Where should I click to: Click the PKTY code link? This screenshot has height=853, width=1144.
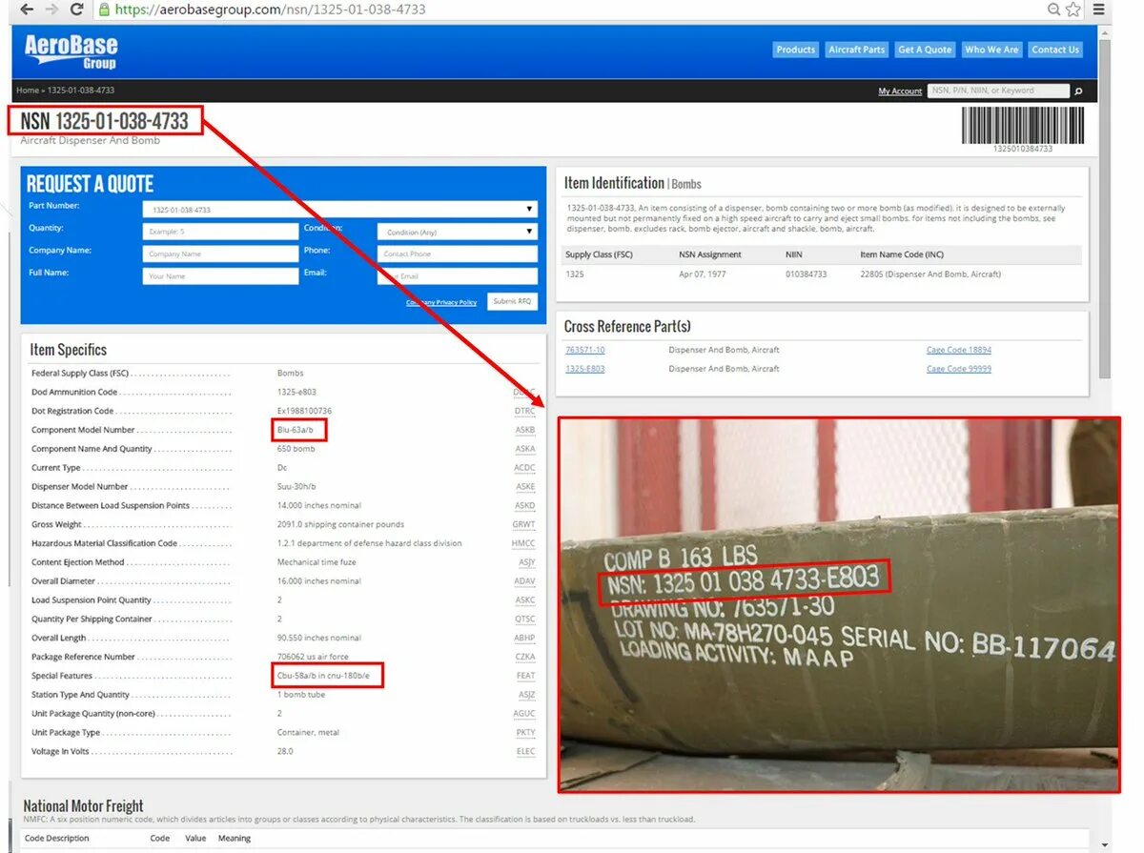click(524, 733)
